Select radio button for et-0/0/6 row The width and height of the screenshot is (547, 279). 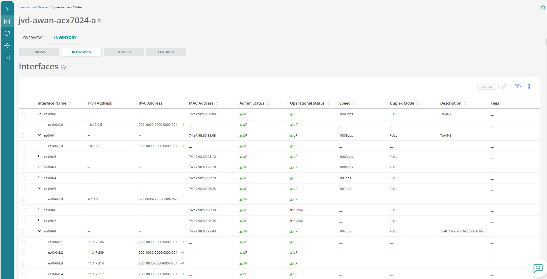coord(23,210)
